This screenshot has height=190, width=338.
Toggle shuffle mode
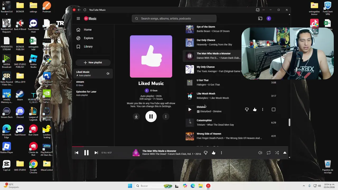click(277, 153)
